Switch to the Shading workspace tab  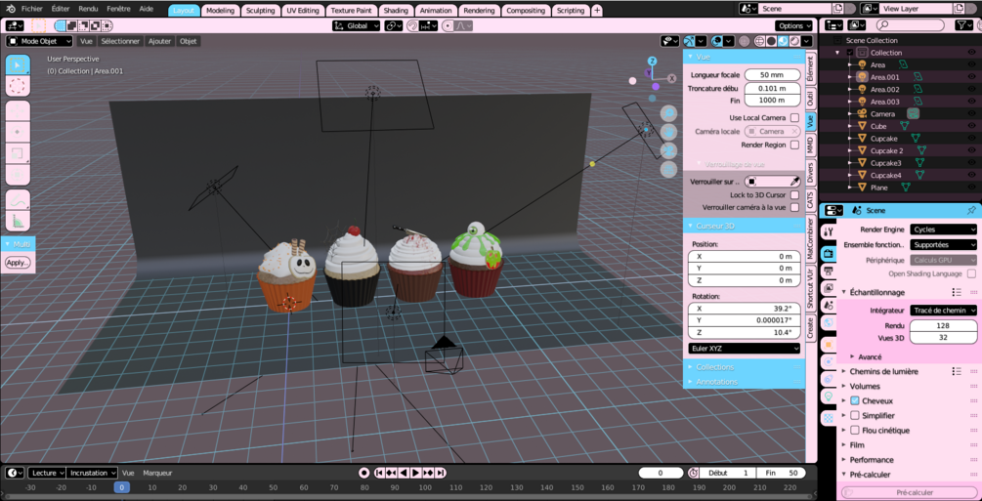coord(395,11)
